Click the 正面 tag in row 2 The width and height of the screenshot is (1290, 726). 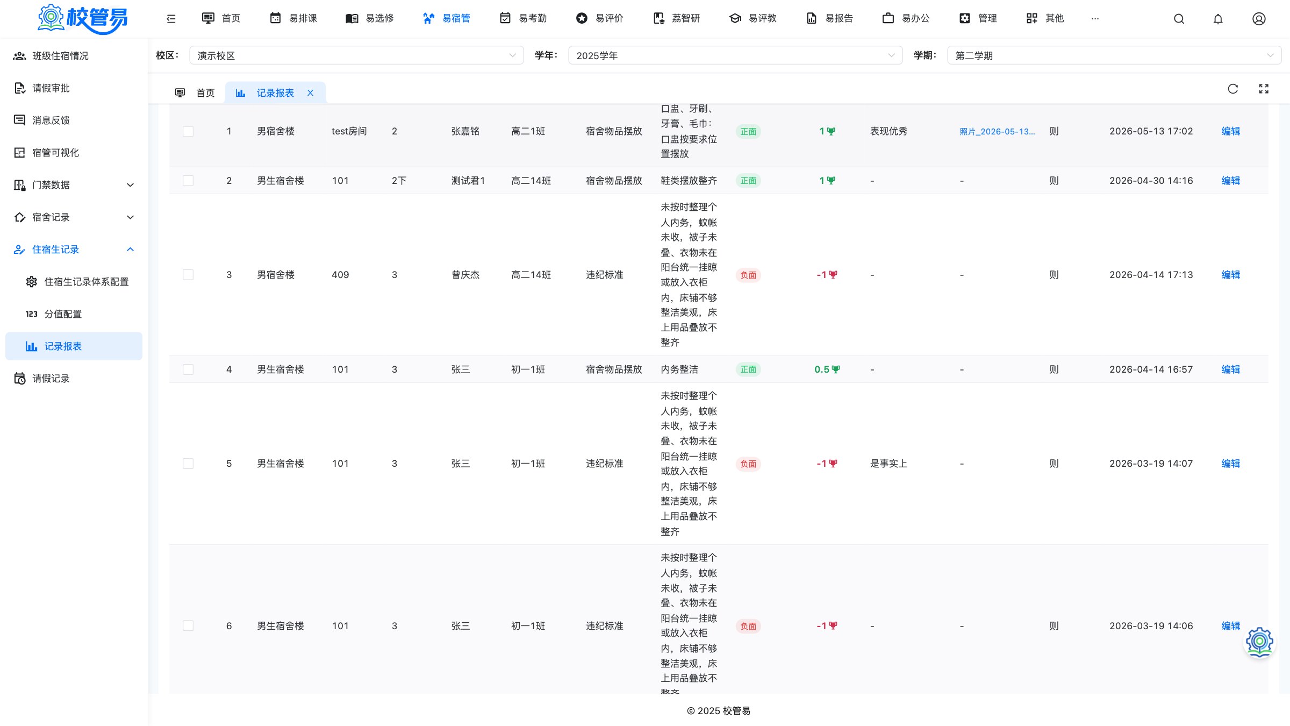tap(748, 181)
